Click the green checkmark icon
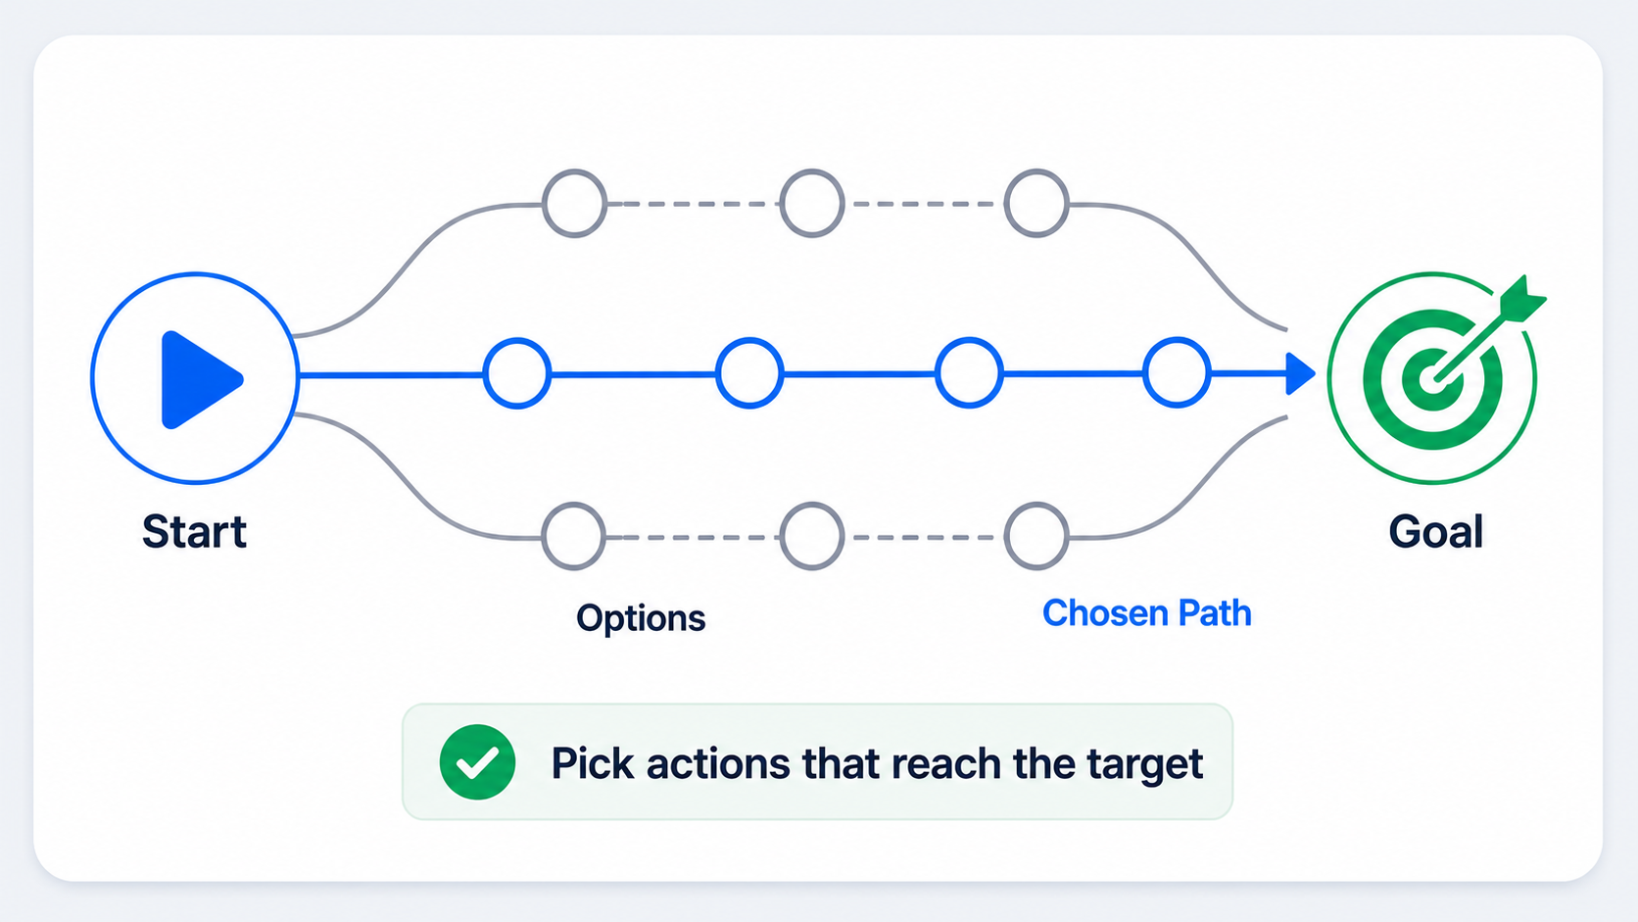Image resolution: width=1638 pixels, height=922 pixels. pos(477,762)
